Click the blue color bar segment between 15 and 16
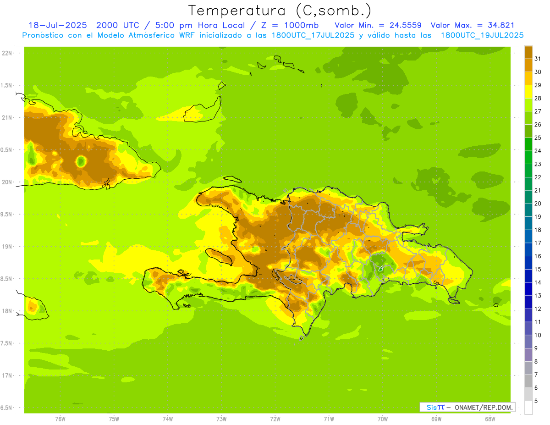 pyautogui.click(x=528, y=263)
